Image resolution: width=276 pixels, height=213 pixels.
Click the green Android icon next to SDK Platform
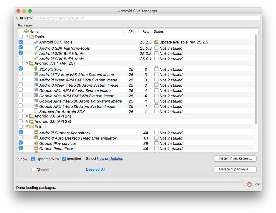(x=36, y=69)
